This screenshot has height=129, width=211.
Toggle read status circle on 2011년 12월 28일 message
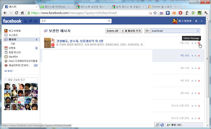click(x=192, y=118)
